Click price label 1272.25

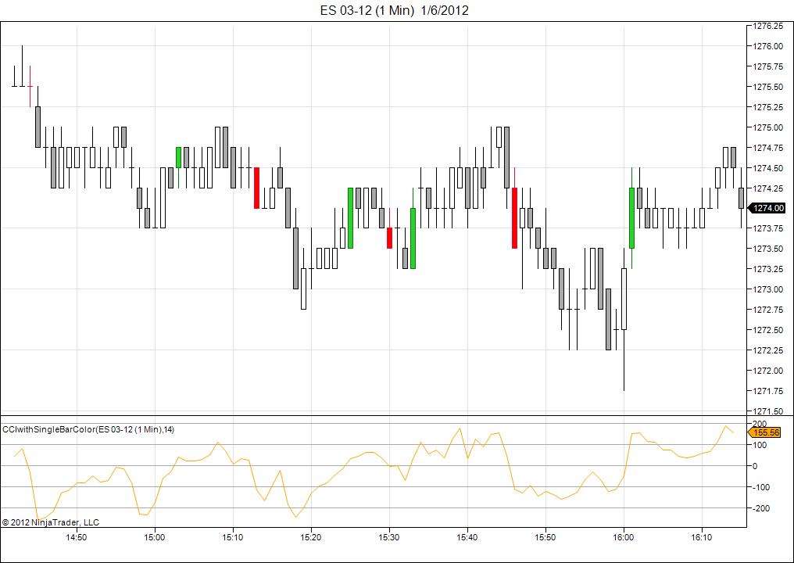tap(769, 350)
